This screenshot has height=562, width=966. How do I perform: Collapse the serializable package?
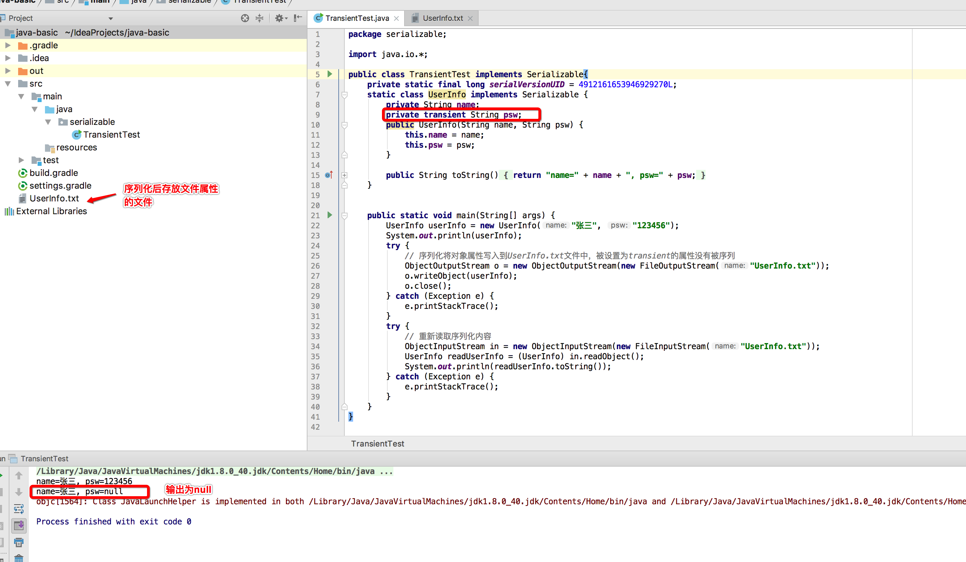point(48,122)
